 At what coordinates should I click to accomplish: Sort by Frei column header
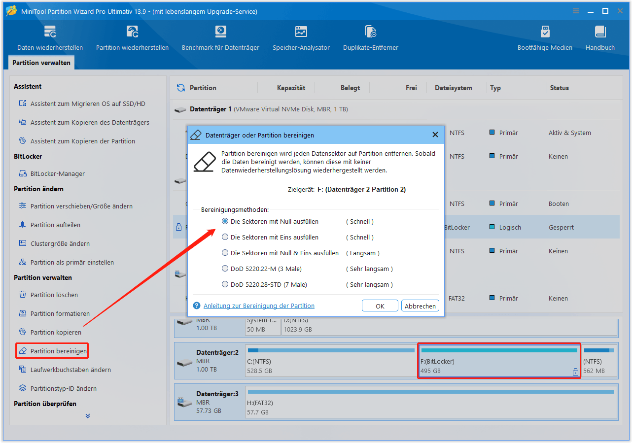[411, 88]
